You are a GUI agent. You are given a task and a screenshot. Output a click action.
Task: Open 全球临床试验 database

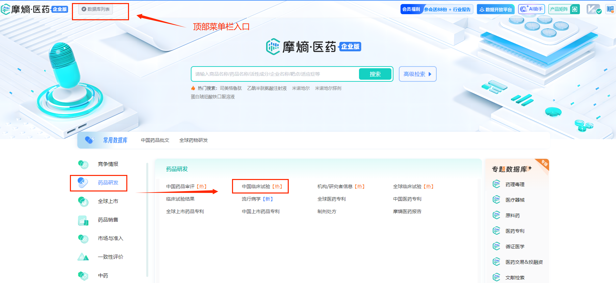(413, 186)
